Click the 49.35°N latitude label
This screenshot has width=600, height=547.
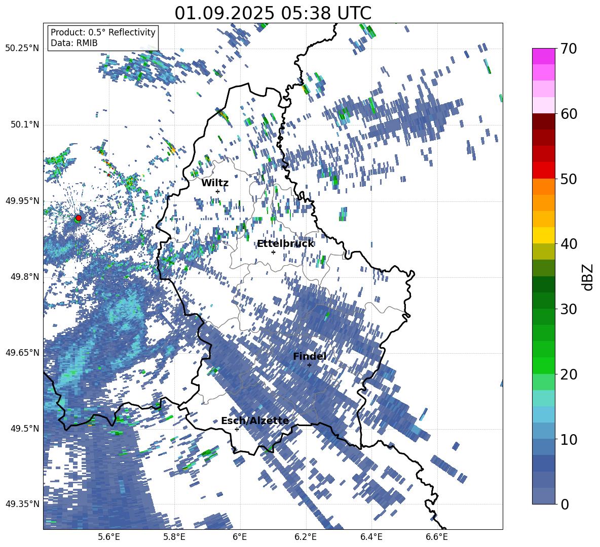coord(22,504)
